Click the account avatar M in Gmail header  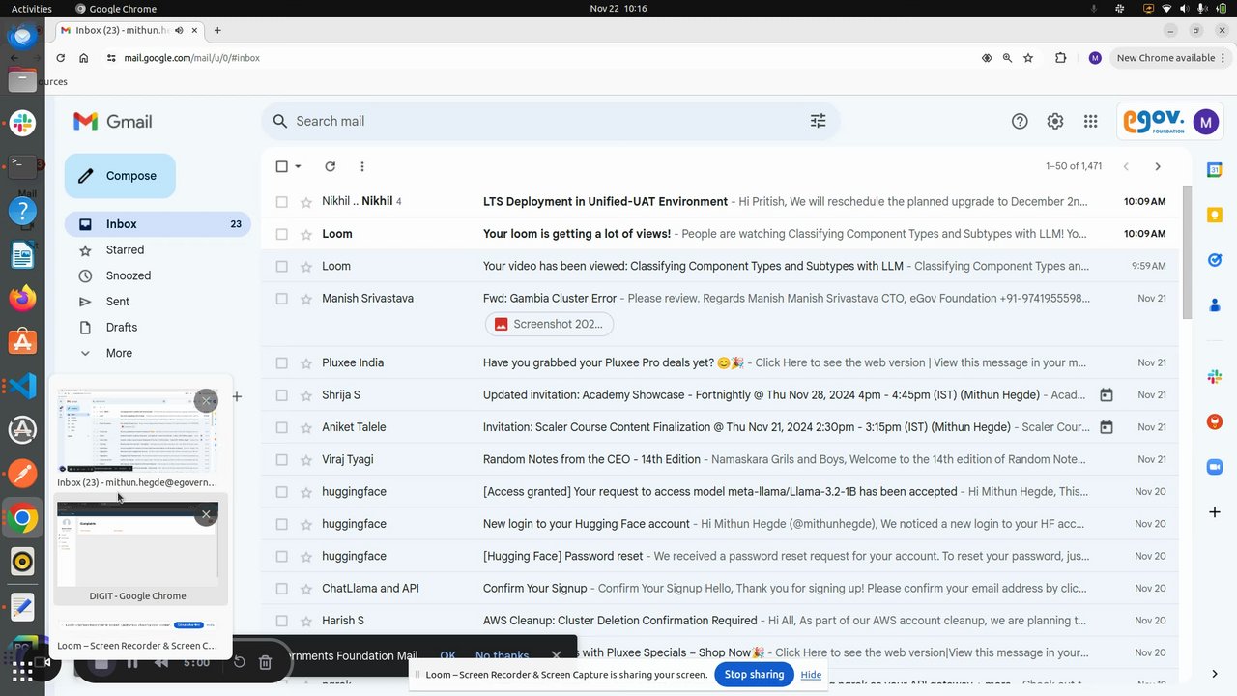[1205, 121]
